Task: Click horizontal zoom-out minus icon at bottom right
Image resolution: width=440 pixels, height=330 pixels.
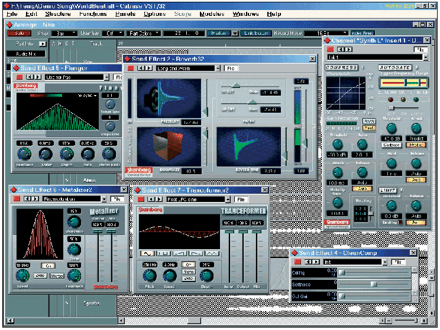Action: tap(389, 321)
